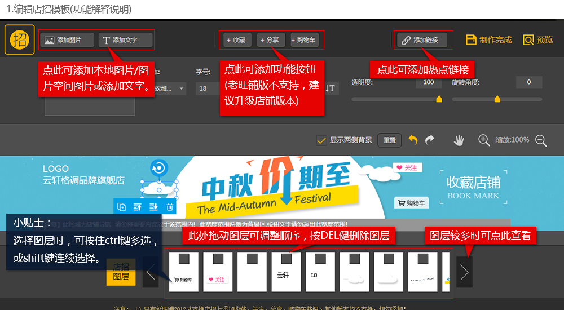This screenshot has width=564, height=310.
Task: Click the 缩放:100% zoom level text
Action: point(512,140)
